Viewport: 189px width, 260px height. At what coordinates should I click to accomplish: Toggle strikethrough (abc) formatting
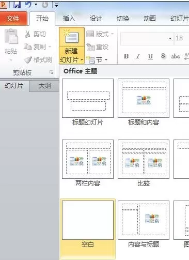tap(176, 56)
